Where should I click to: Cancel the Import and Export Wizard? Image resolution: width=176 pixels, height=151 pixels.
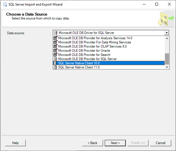pos(160,143)
